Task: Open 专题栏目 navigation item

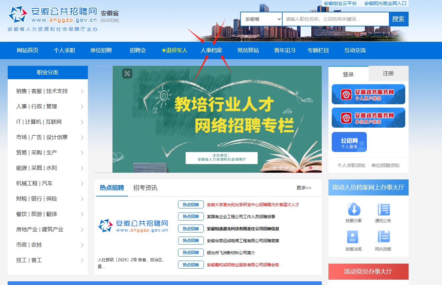Action: (x=318, y=50)
